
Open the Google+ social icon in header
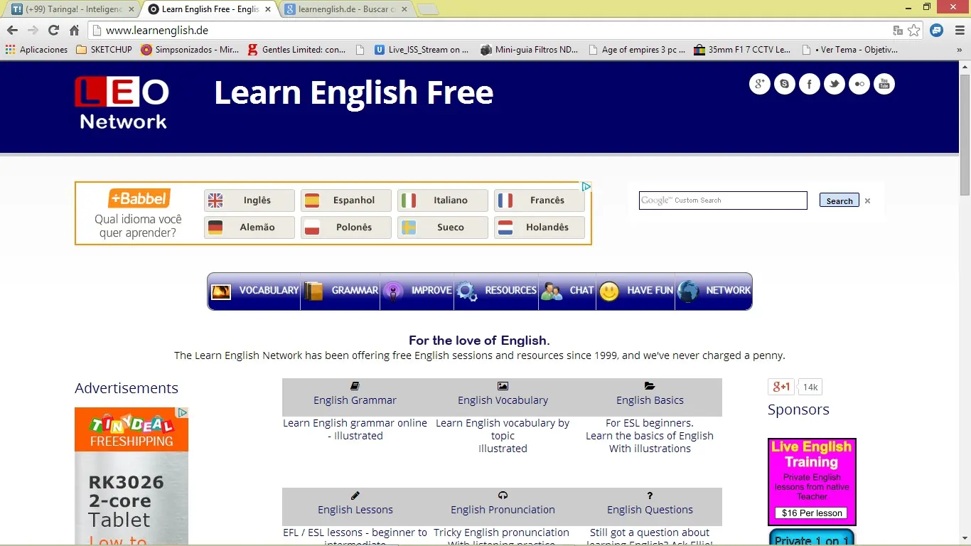tap(760, 84)
